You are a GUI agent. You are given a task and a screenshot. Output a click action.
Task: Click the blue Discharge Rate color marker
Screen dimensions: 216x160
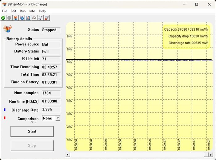click(x=5, y=110)
